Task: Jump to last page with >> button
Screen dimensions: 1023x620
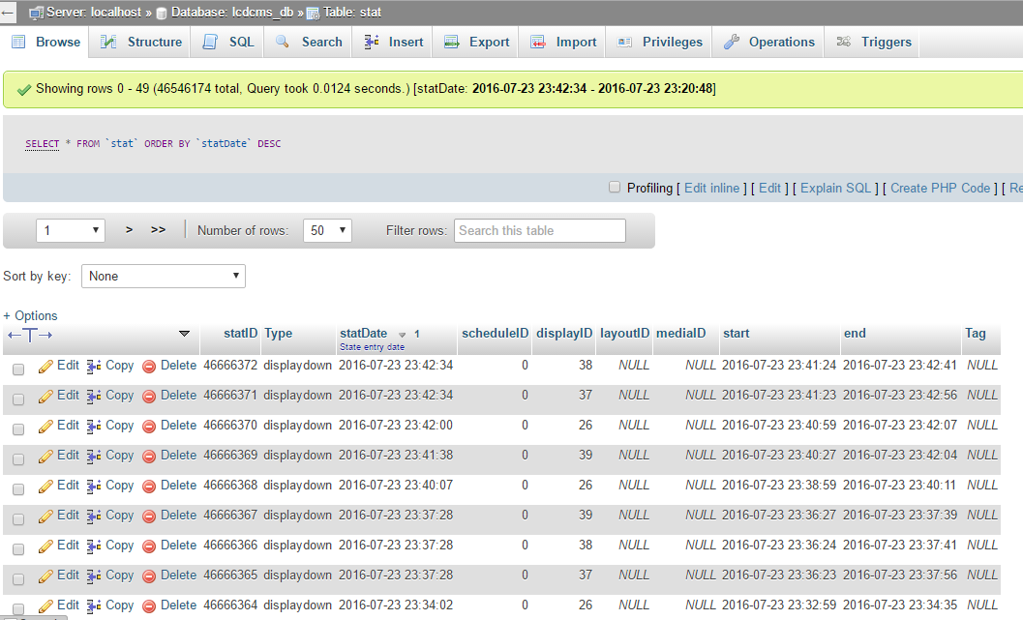Action: tap(158, 229)
